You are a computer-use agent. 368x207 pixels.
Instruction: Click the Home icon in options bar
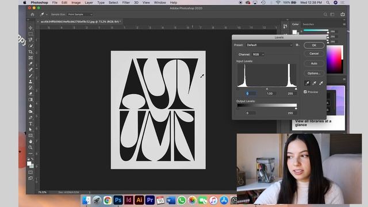click(32, 14)
